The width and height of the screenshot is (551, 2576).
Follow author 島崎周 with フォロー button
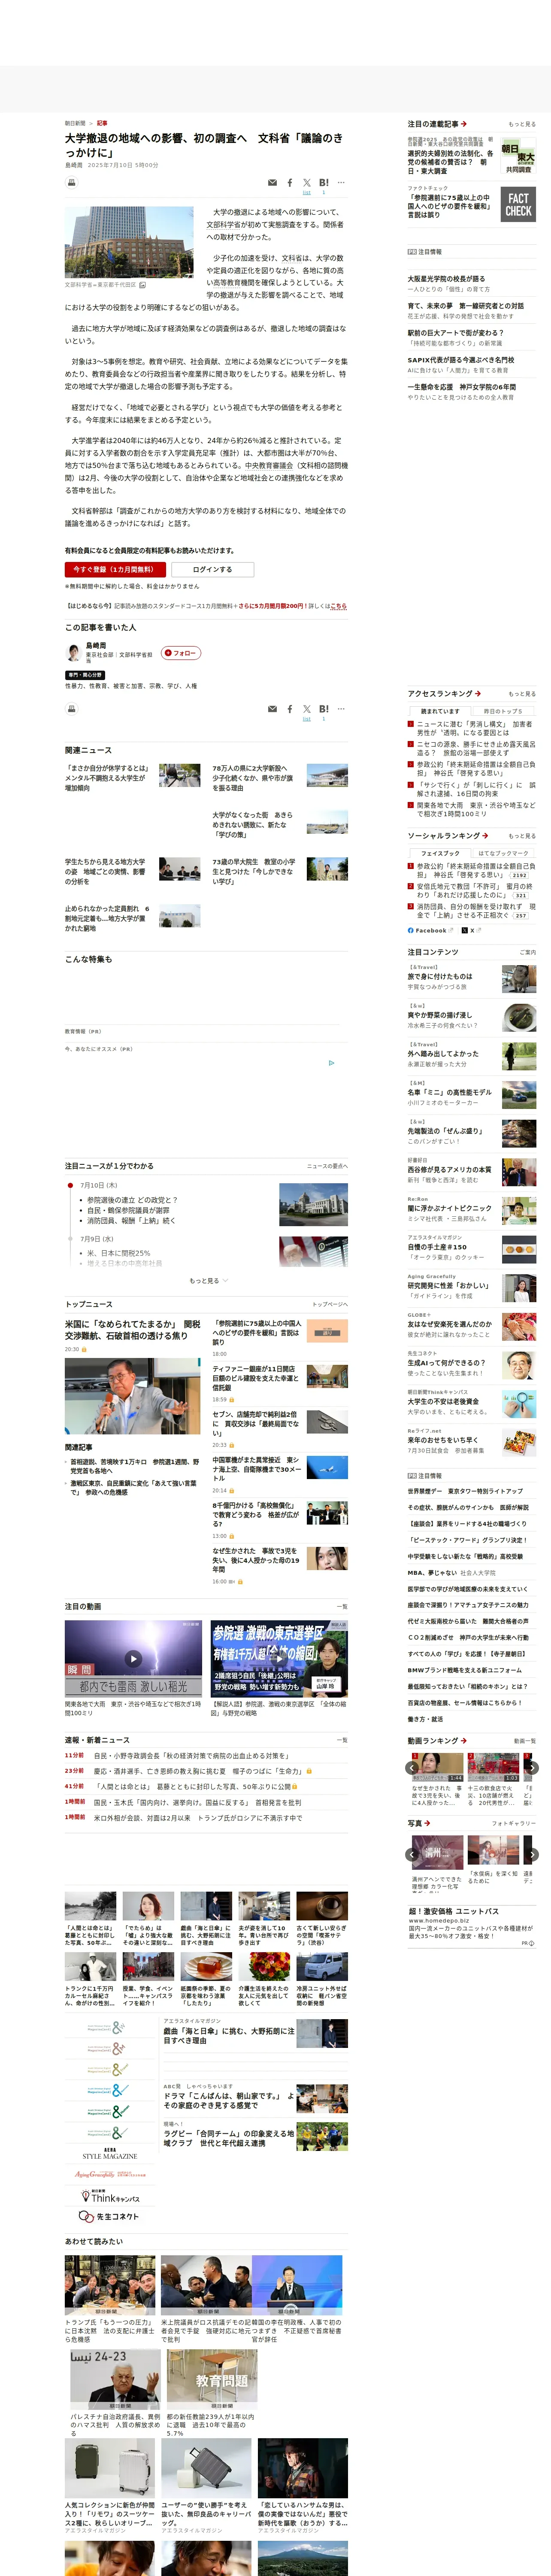click(x=181, y=653)
